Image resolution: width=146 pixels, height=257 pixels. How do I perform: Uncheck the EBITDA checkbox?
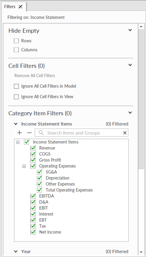[33, 196]
